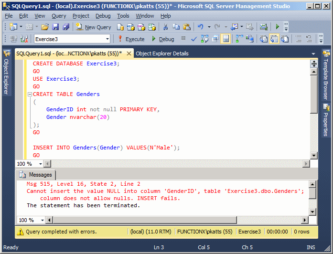
Task: Click the Cancel Executing Query stop icon
Action: (183, 38)
